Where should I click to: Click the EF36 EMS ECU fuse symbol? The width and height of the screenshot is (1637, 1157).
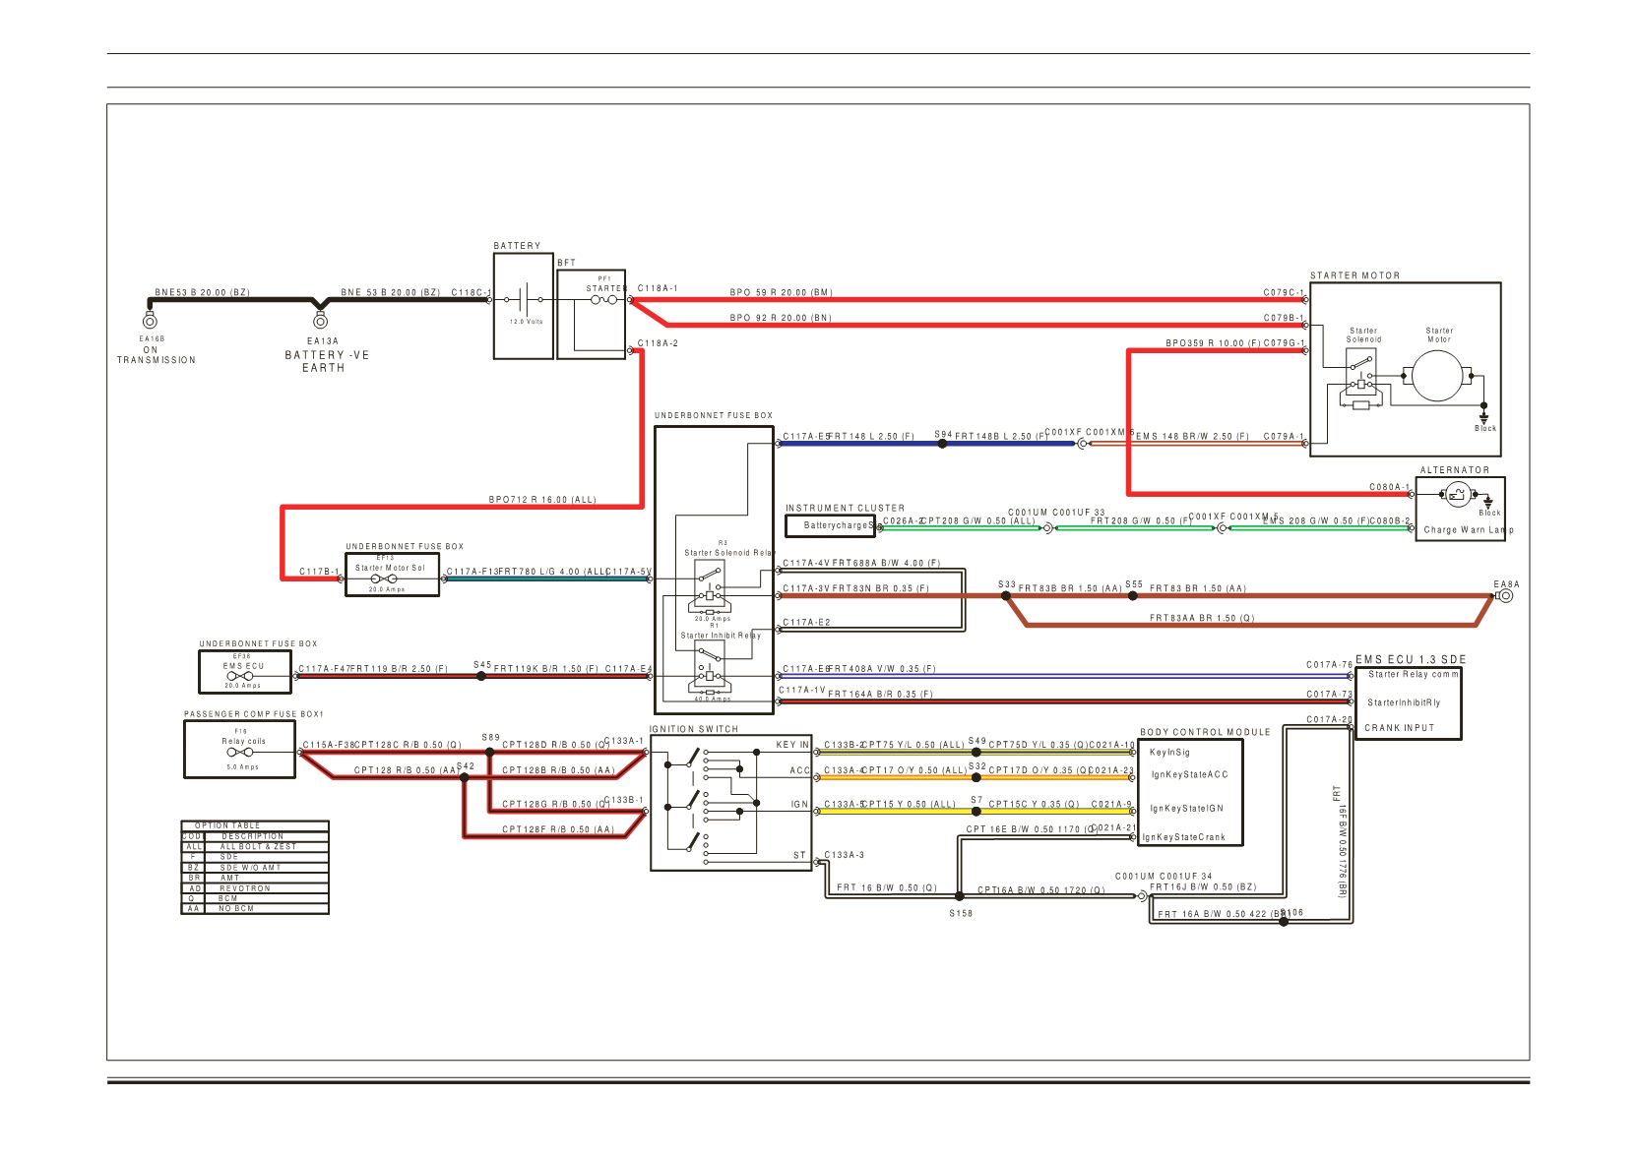pos(239,676)
